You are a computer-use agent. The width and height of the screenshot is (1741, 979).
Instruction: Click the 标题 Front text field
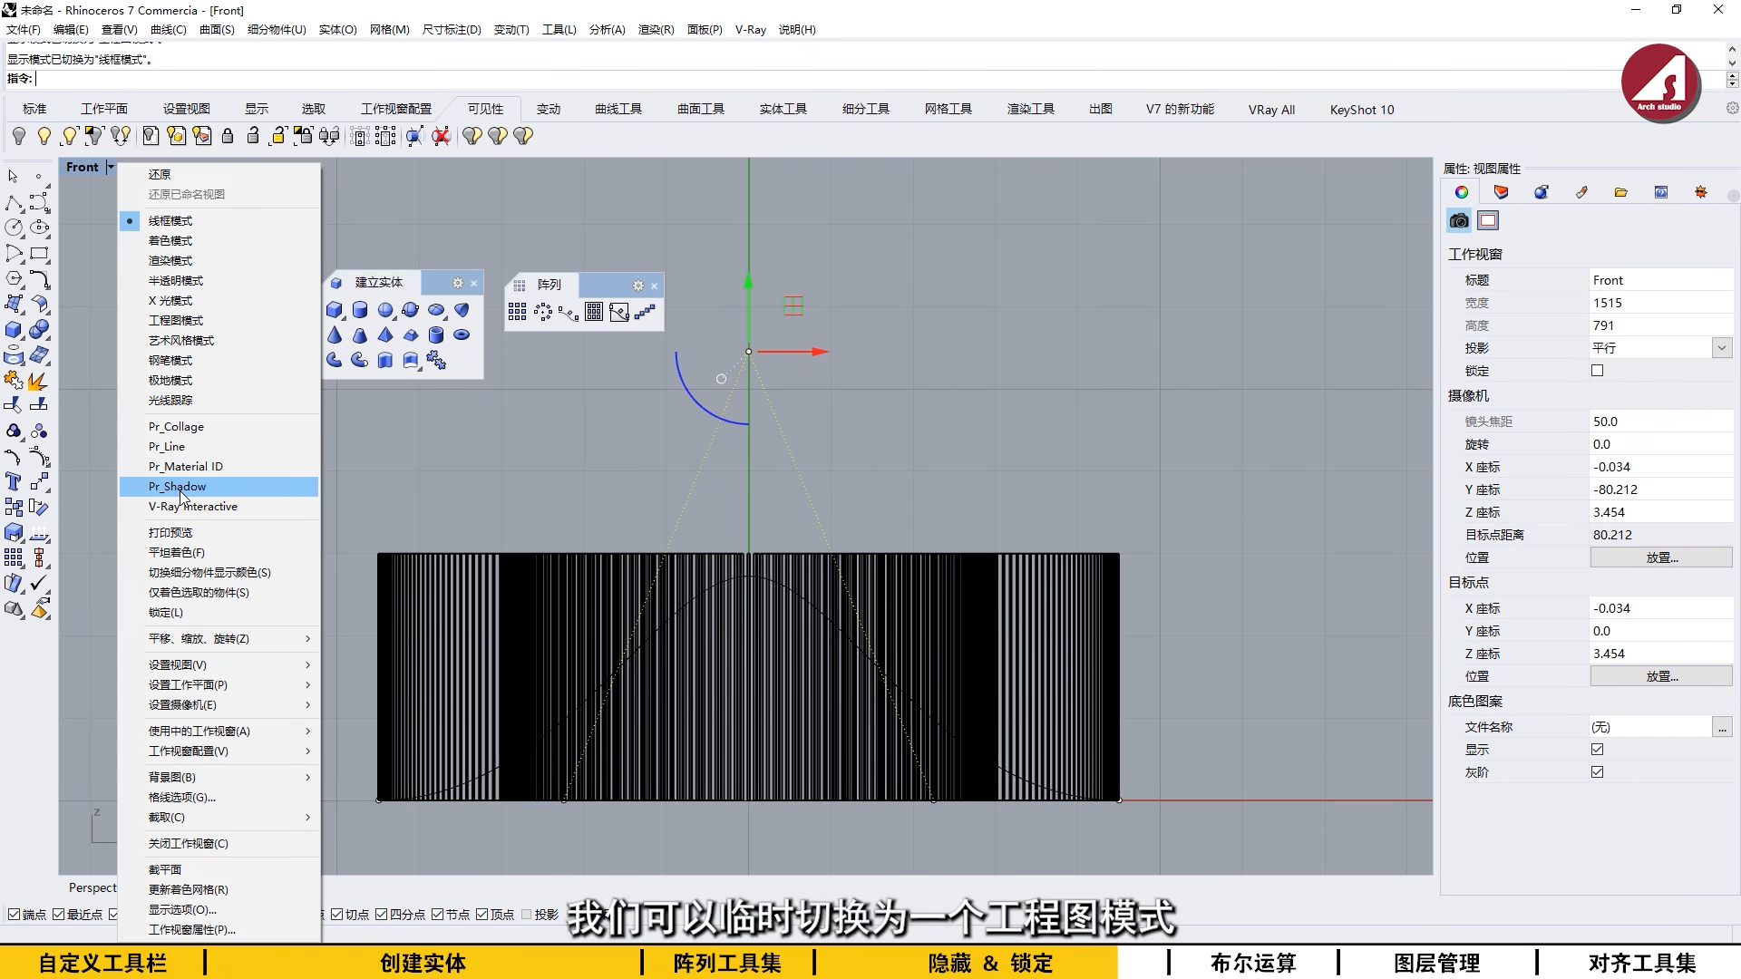[x=1661, y=280]
